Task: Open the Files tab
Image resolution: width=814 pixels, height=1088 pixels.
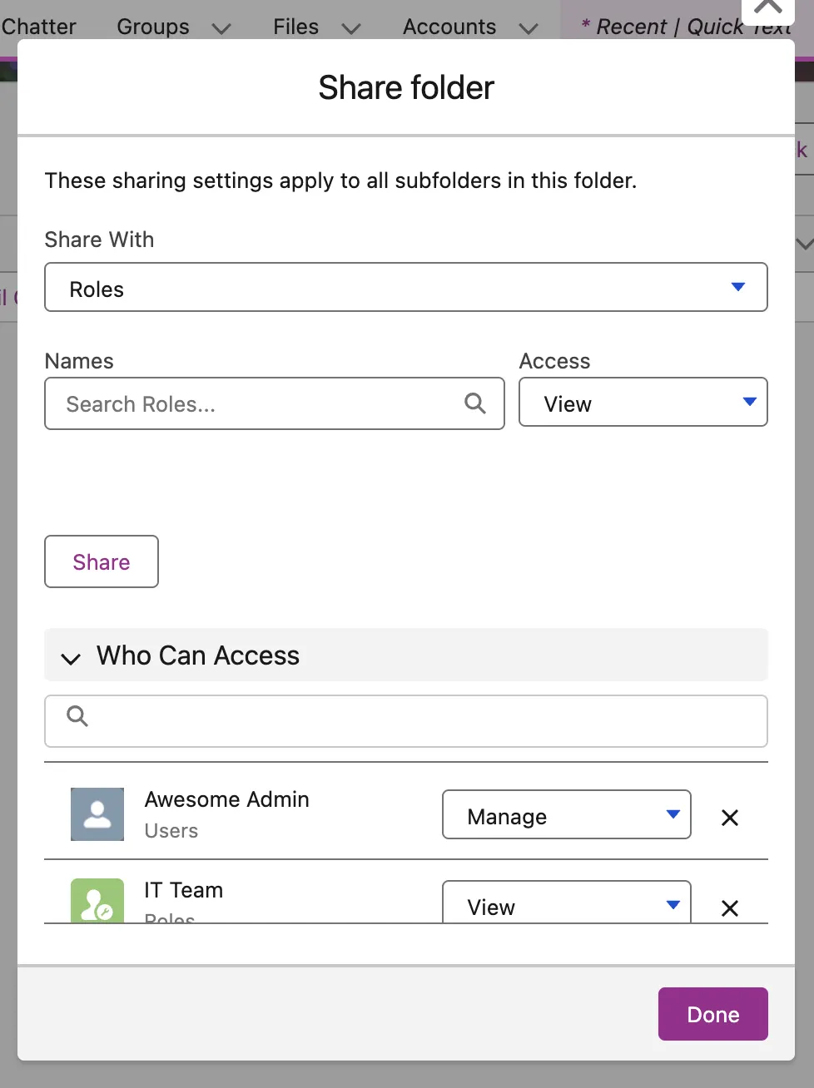Action: 295,27
